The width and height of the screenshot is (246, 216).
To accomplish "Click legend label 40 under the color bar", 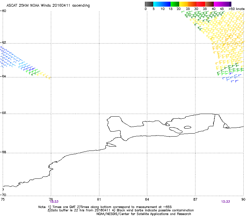I will (x=213, y=9).
